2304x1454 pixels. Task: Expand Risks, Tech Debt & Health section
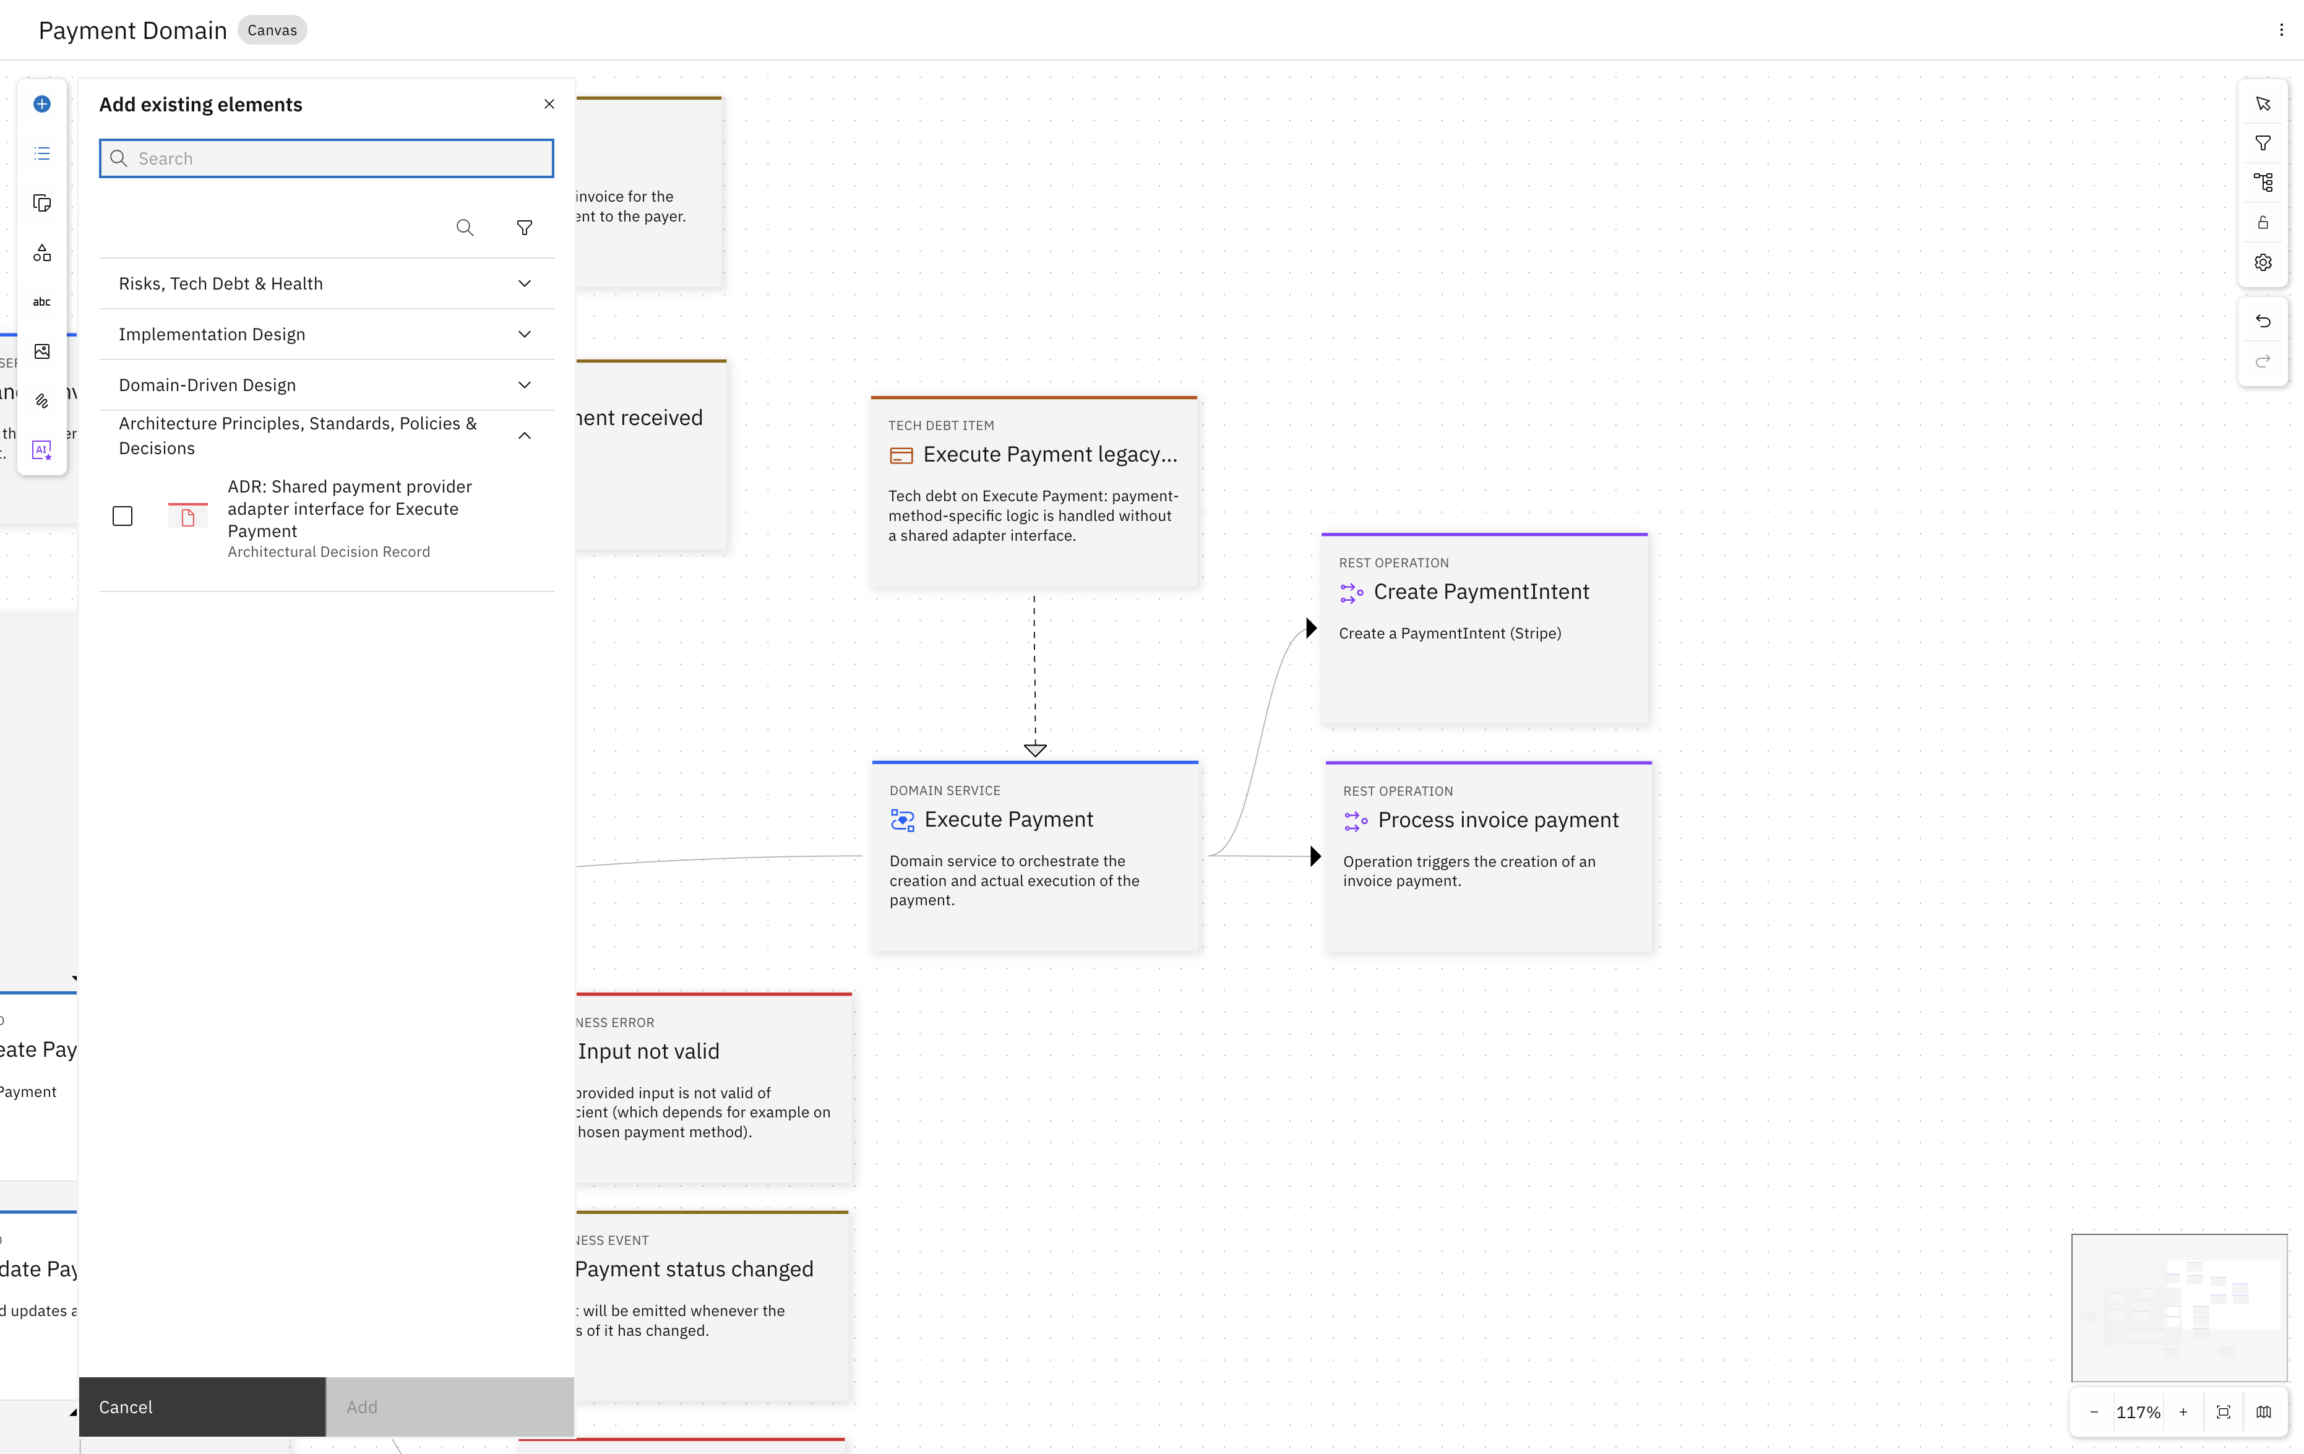[x=326, y=283]
